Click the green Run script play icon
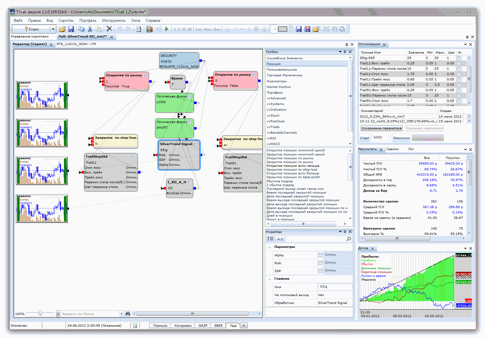The image size is (485, 338). [167, 29]
